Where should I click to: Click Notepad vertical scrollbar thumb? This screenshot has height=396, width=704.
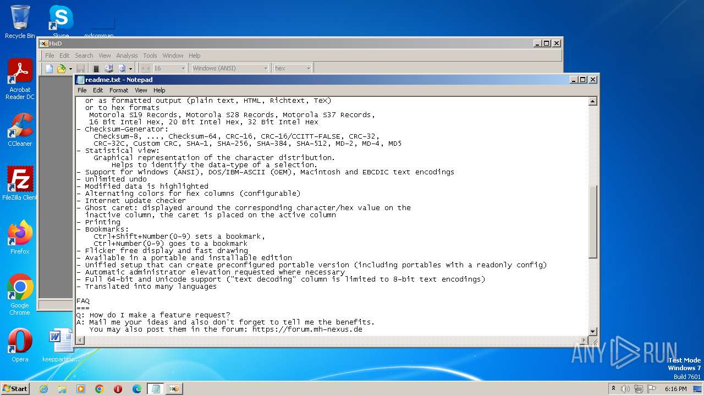pyautogui.click(x=593, y=222)
